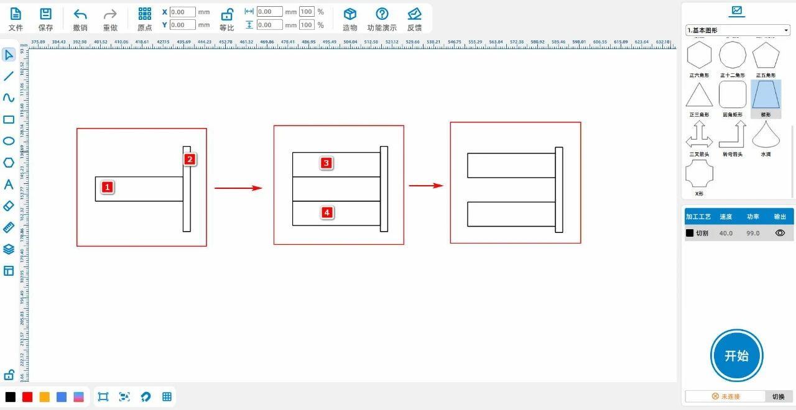Select the polygon (hexagon) tool

click(9, 163)
